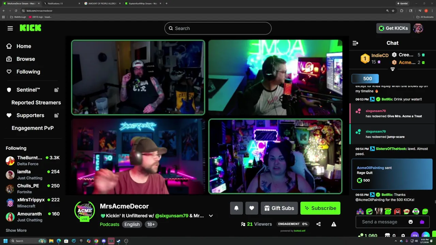This screenshot has height=245, width=436.
Task: Switch to the KaptainKoolWhip Stream browser tab
Action: (x=142, y=3)
